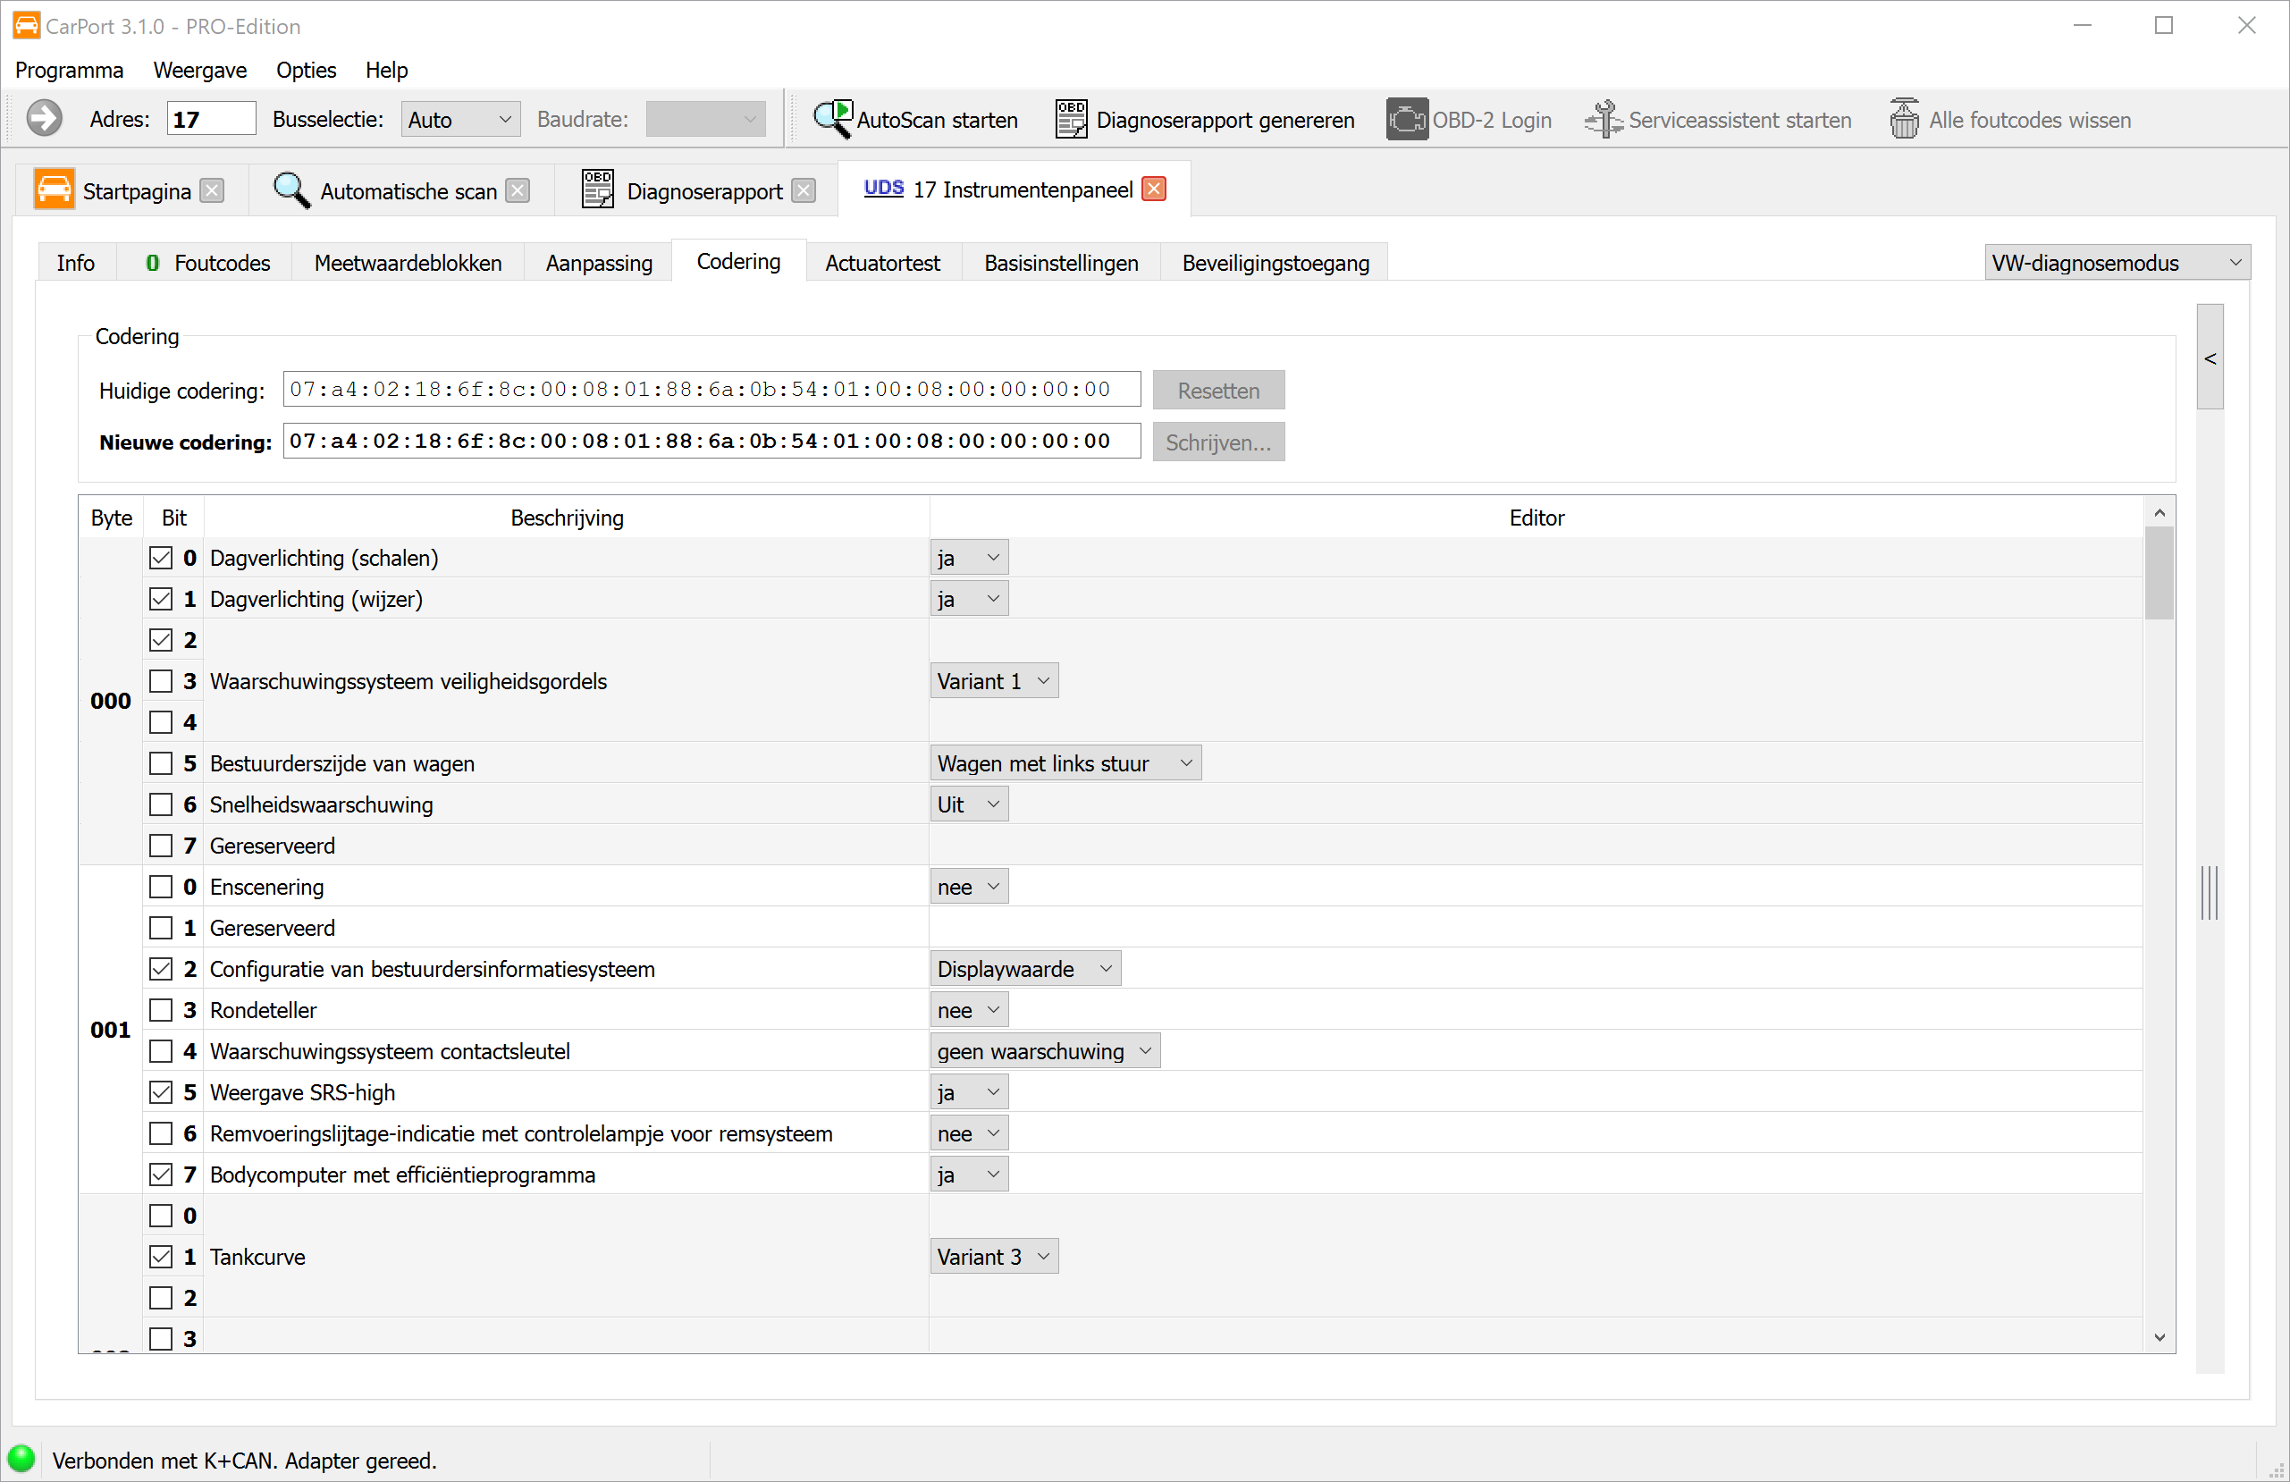Click the coding table vertical scrollbar thumb
2290x1482 pixels.
pyautogui.click(x=2159, y=574)
